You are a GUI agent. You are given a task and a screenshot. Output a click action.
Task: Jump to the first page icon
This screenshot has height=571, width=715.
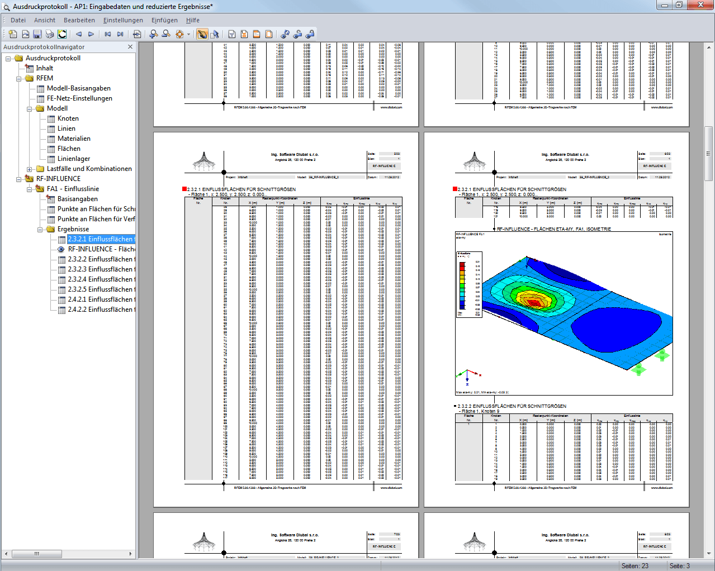coord(108,34)
